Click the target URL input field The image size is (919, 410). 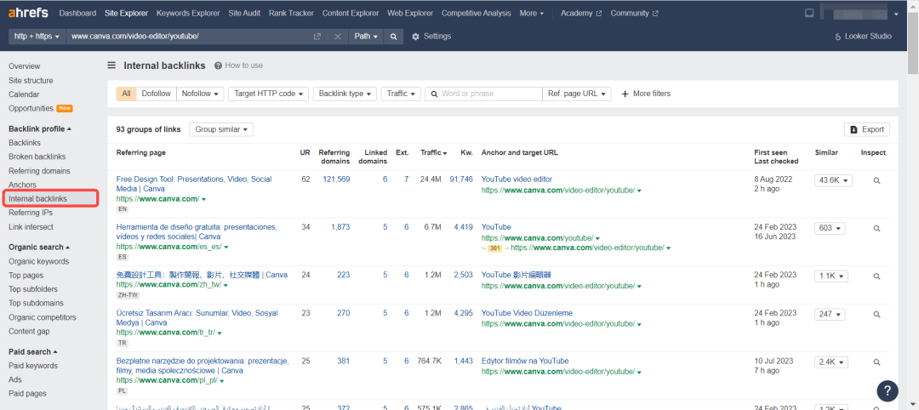[x=189, y=37]
